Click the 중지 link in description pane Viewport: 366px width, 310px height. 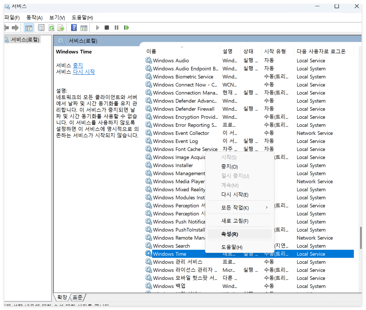click(x=78, y=65)
